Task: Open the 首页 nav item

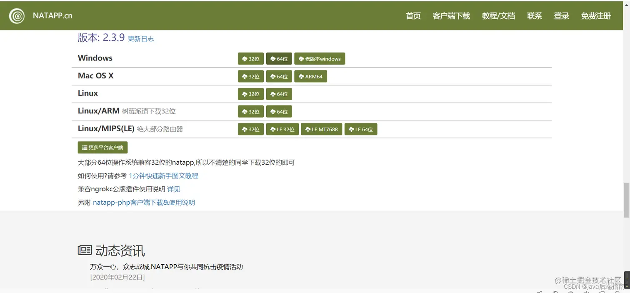Action: click(x=413, y=16)
